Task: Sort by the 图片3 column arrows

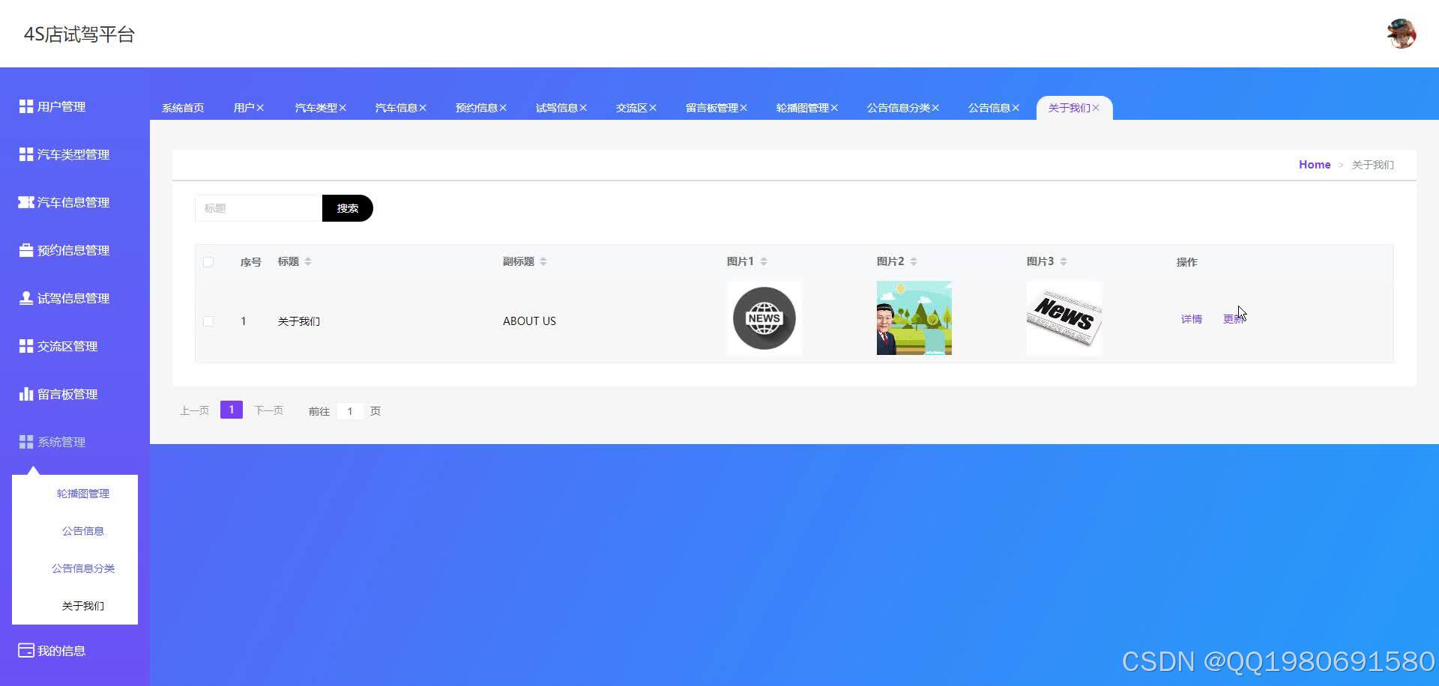Action: point(1064,261)
